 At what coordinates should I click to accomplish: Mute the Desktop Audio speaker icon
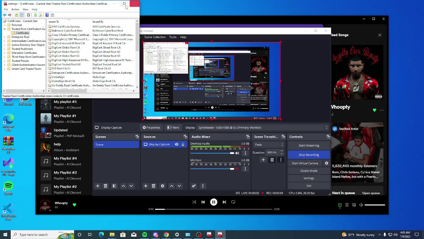237,153
